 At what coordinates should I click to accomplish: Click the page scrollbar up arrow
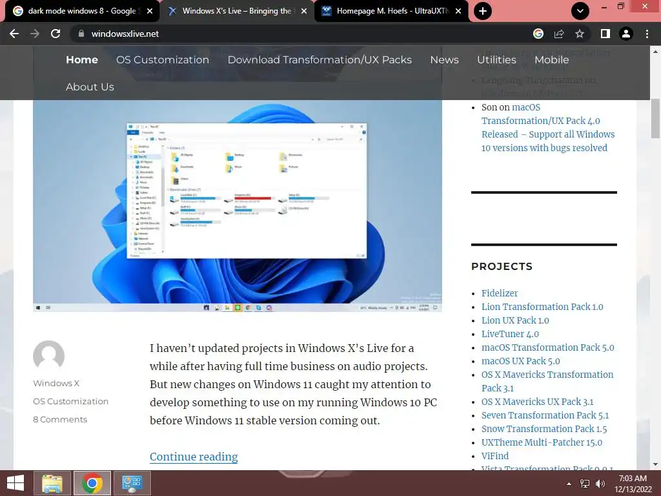point(656,52)
